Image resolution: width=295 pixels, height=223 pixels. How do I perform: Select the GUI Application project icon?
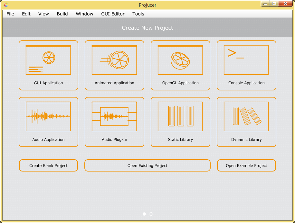coord(48,60)
